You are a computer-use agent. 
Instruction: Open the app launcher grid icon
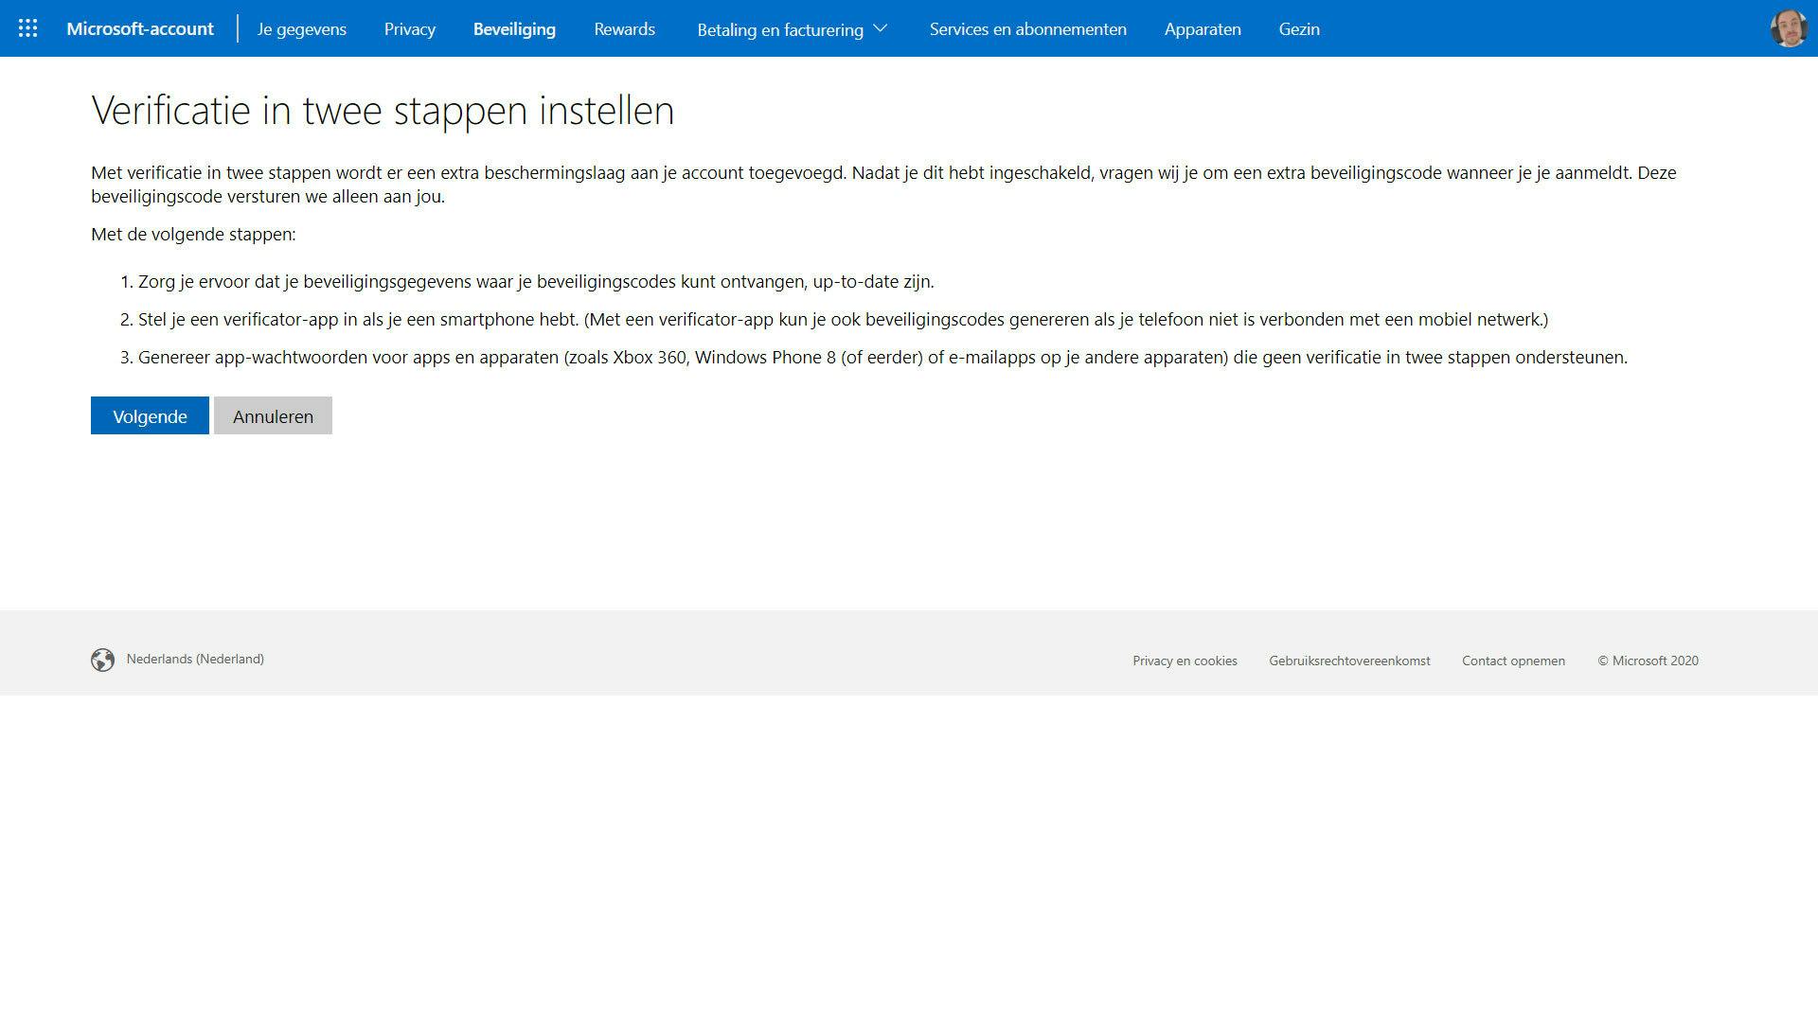click(28, 28)
